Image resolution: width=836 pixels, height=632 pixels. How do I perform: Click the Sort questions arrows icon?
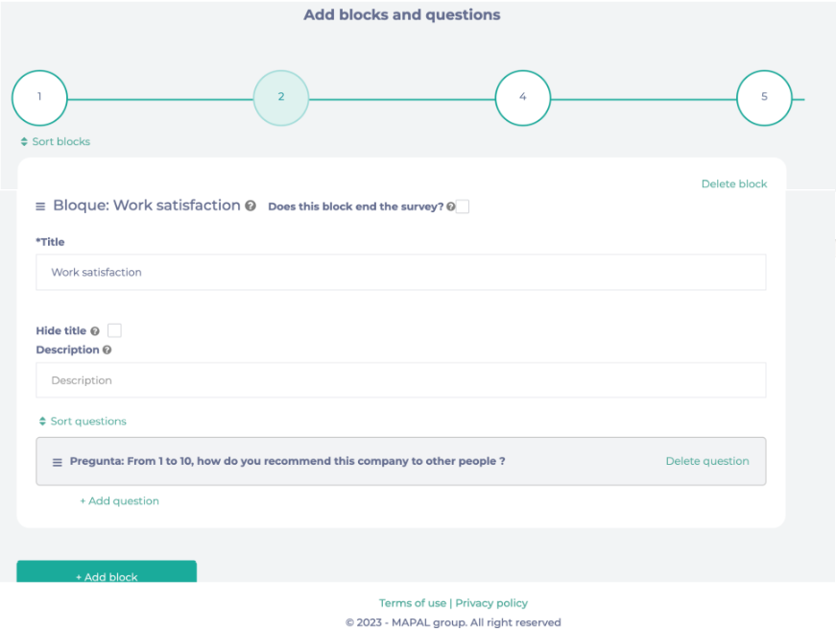tap(42, 422)
